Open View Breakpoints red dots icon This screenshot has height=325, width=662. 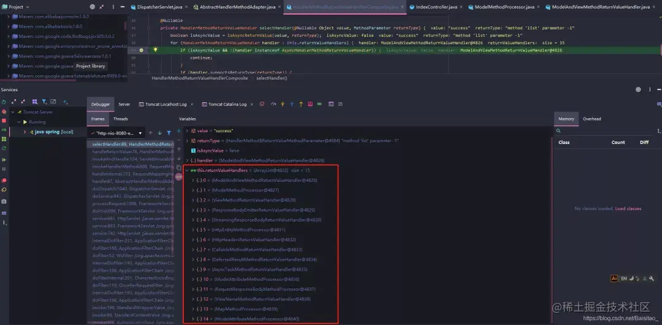click(4, 181)
